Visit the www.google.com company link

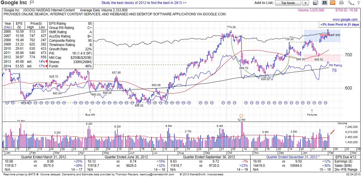345,20
